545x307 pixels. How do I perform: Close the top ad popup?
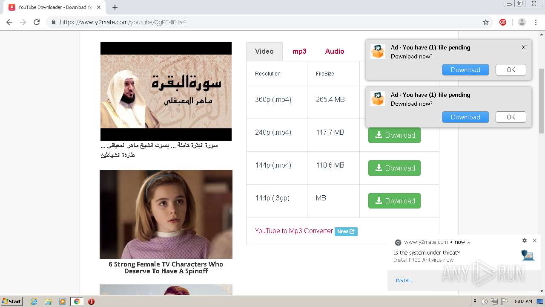[524, 47]
